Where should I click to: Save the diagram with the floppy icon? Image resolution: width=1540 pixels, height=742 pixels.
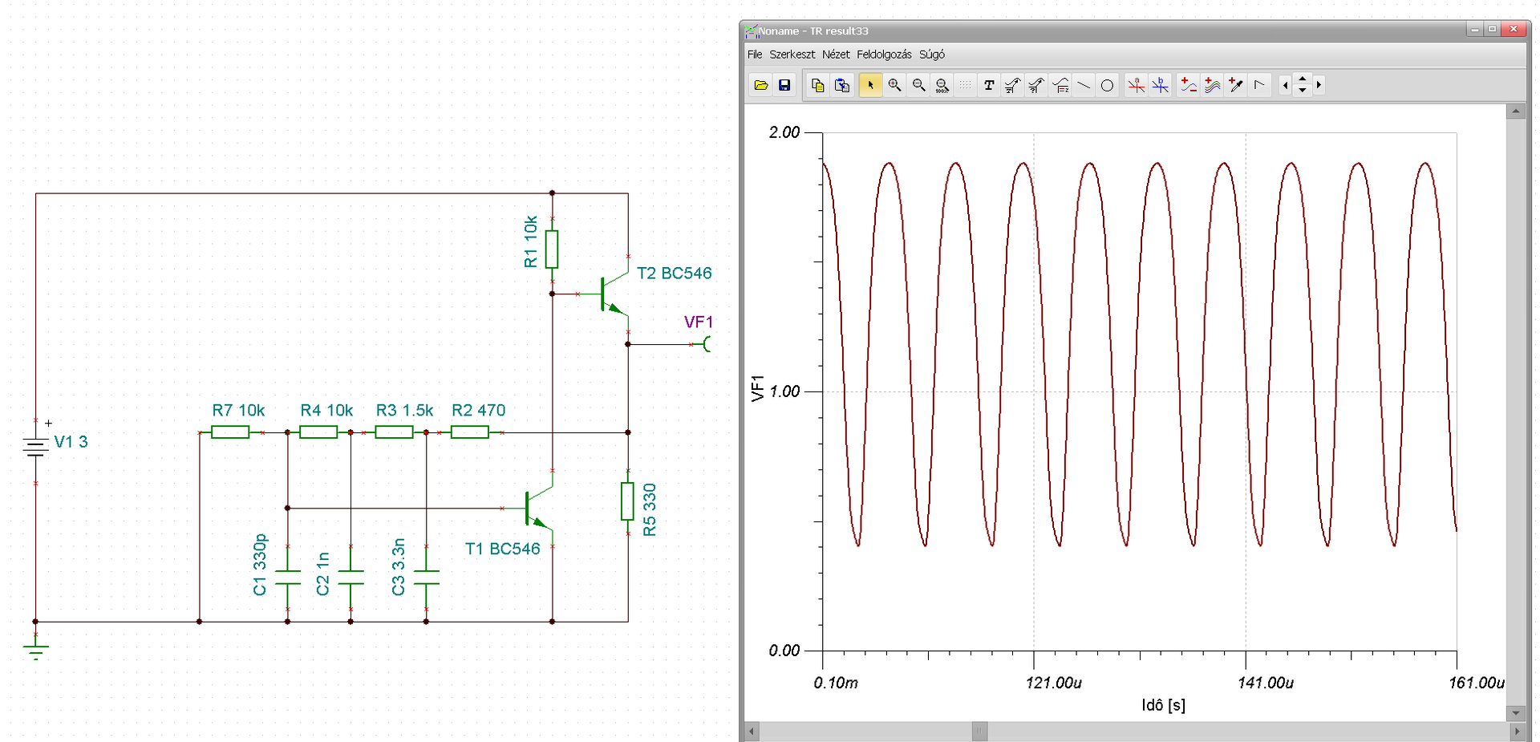[784, 85]
